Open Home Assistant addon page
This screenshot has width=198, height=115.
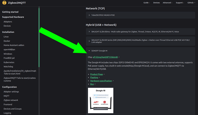pyautogui.click(x=14, y=45)
